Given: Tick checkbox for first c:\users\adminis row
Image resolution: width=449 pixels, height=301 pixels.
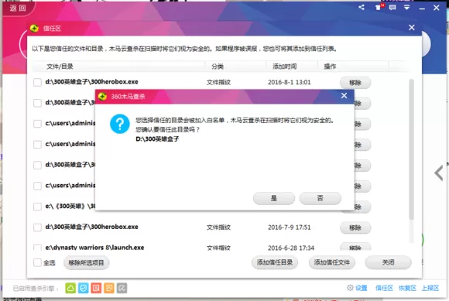Looking at the screenshot, I should pyautogui.click(x=37, y=124).
